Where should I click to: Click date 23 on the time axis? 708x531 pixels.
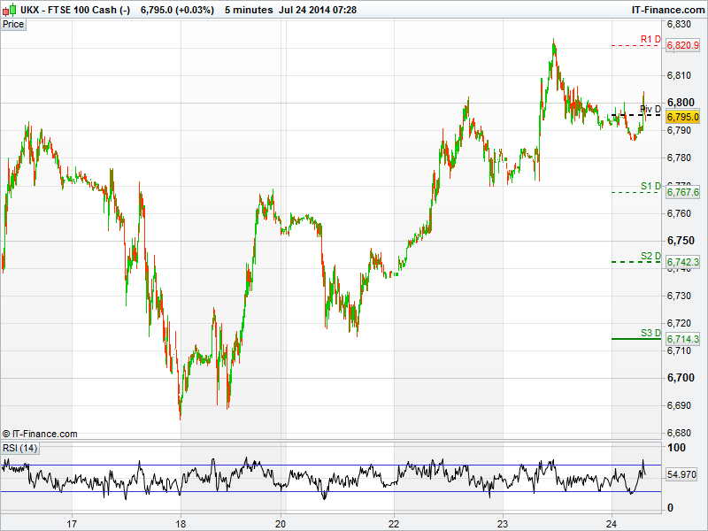click(503, 522)
